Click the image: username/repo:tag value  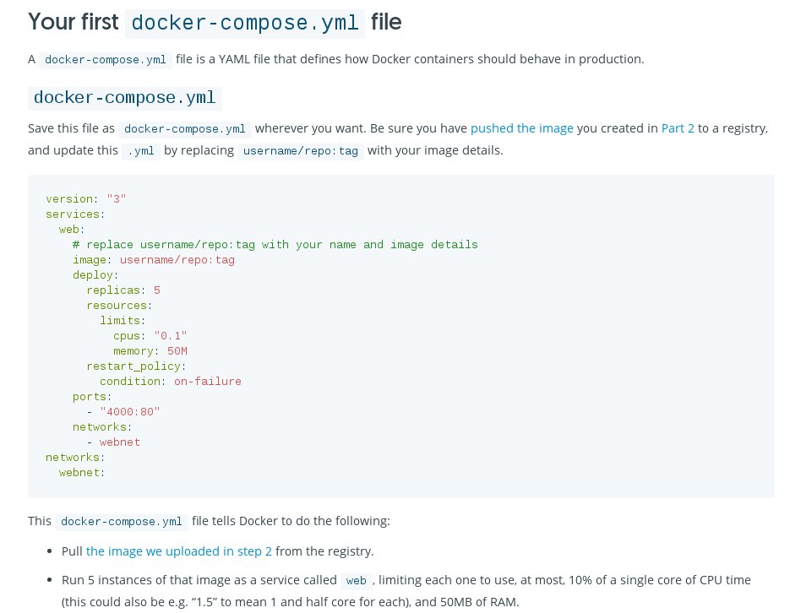[x=177, y=260]
